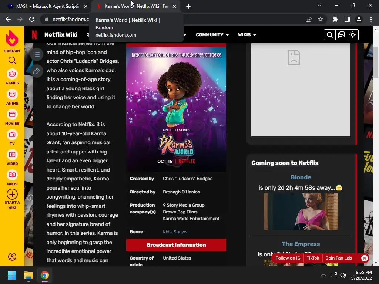Open Fandom sidebar search icon
This screenshot has height=284, width=379.
point(12,60)
